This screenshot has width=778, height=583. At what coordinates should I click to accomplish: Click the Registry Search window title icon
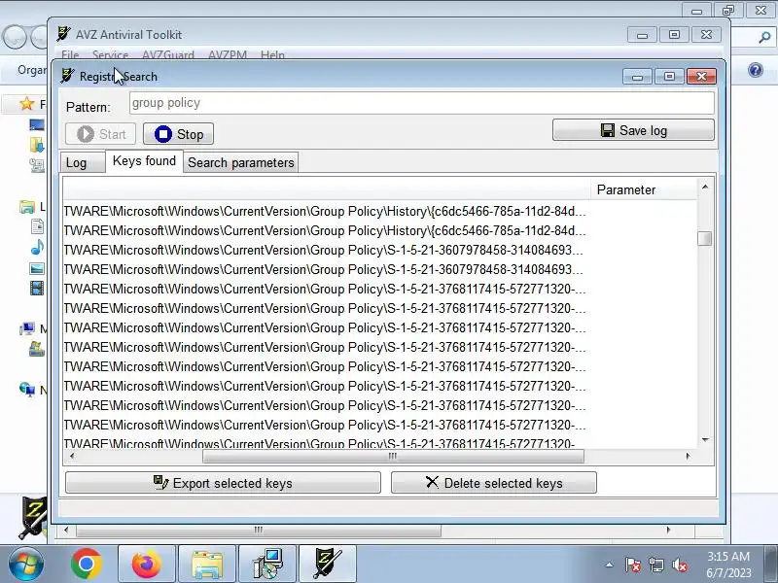pyautogui.click(x=67, y=76)
